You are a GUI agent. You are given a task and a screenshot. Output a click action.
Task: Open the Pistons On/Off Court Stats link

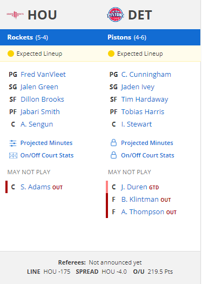click(x=147, y=155)
